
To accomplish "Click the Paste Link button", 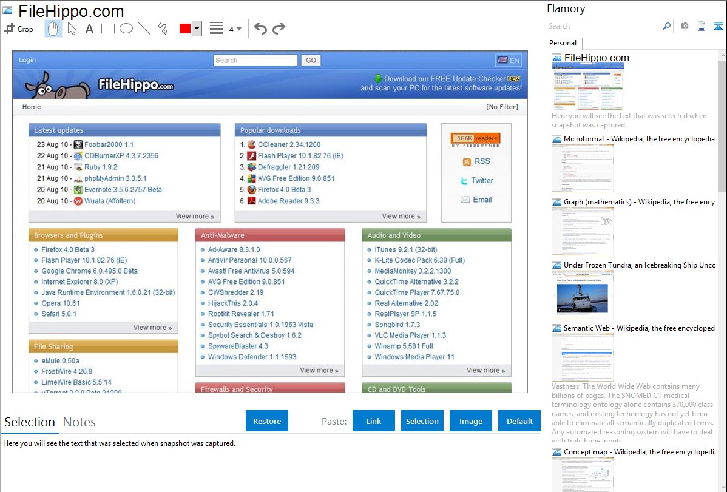I will pyautogui.click(x=374, y=421).
